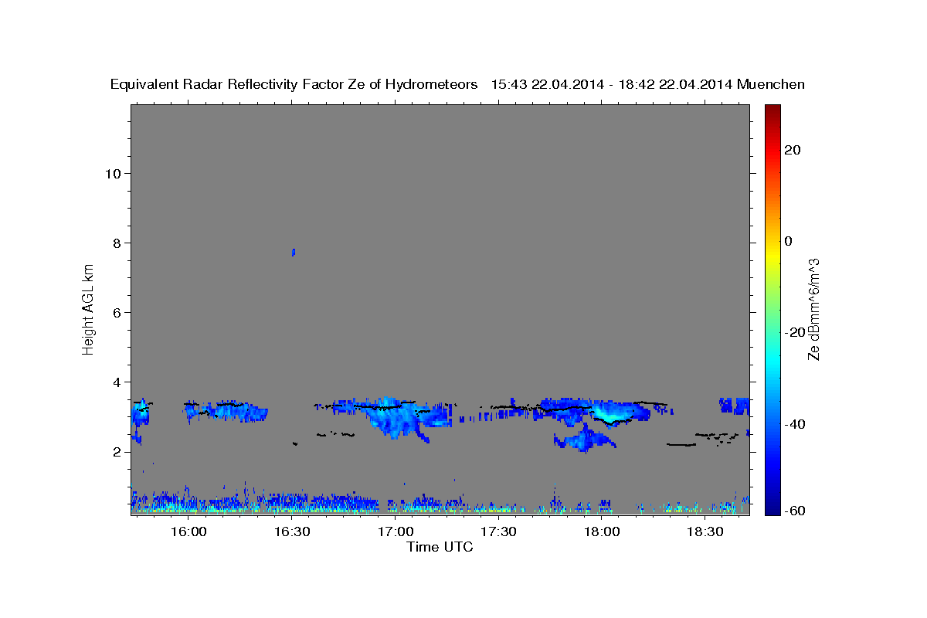
Task: Click the height tick label '8'
Action: pyautogui.click(x=117, y=243)
